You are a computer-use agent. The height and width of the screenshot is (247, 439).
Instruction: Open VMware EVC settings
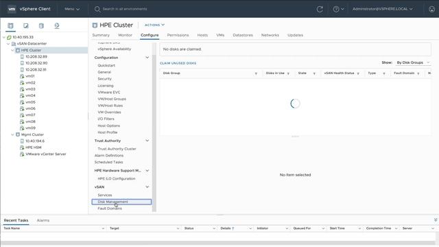[108, 92]
